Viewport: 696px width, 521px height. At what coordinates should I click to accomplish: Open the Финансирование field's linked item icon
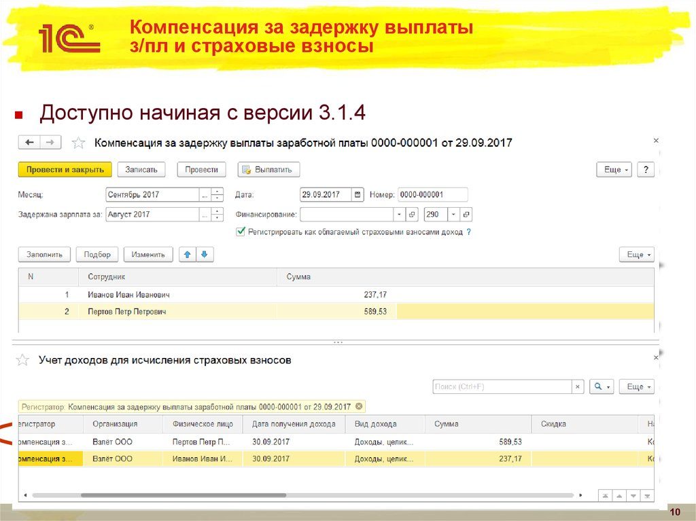pyautogui.click(x=412, y=215)
